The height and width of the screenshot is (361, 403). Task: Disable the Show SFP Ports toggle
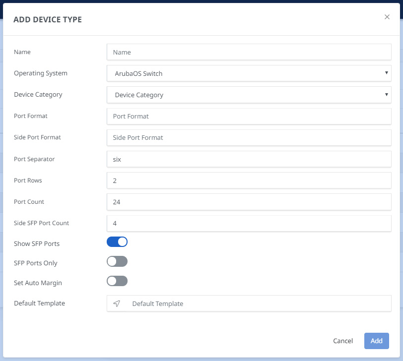point(117,242)
